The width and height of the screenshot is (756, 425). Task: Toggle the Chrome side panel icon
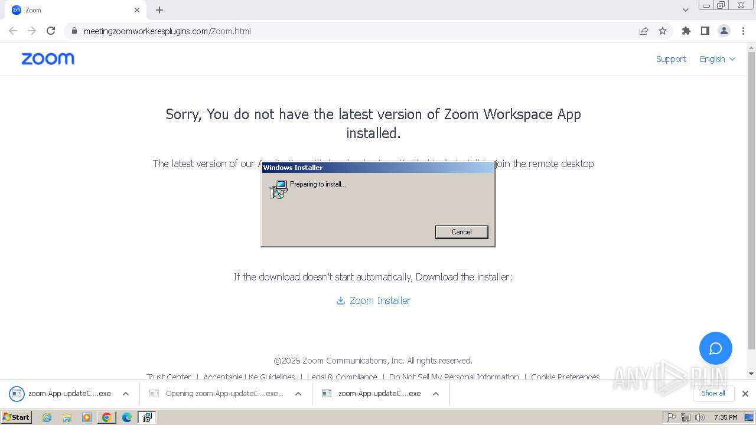tap(705, 31)
